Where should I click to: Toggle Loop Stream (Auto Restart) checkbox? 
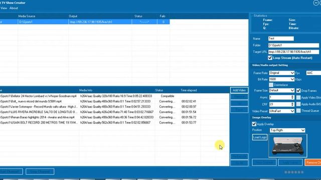270,58
